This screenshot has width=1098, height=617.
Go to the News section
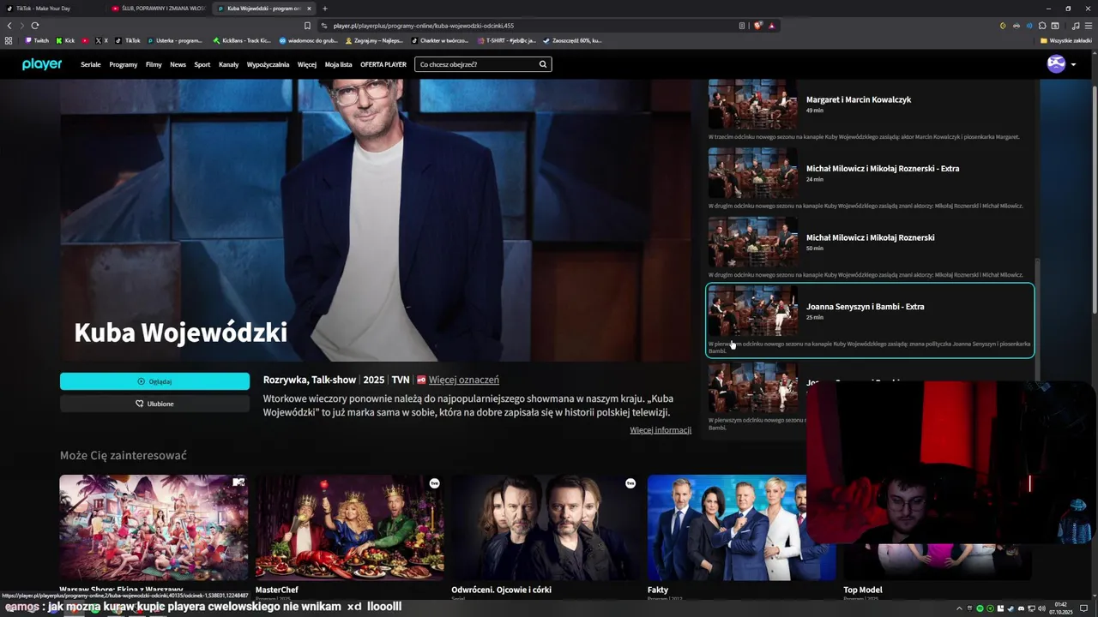click(x=178, y=64)
